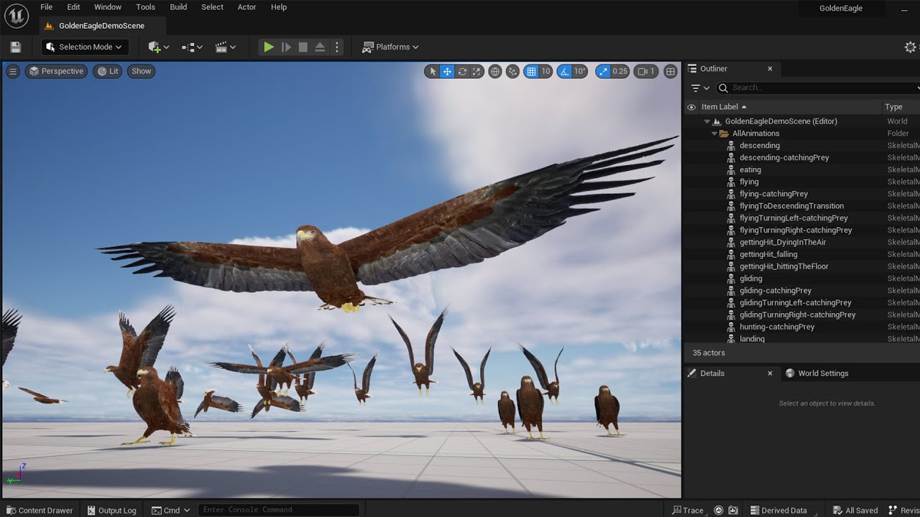Open the Outliner filter options
Screen dimensions: 920x517
click(x=700, y=88)
